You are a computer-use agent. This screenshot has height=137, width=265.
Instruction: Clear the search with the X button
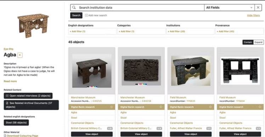(x=258, y=7)
